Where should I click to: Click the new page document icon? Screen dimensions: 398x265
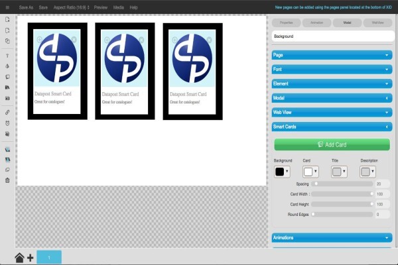pyautogui.click(x=7, y=19)
